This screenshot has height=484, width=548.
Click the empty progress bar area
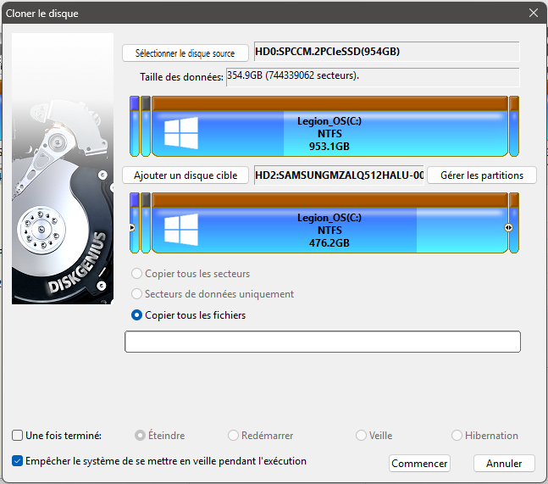(323, 342)
